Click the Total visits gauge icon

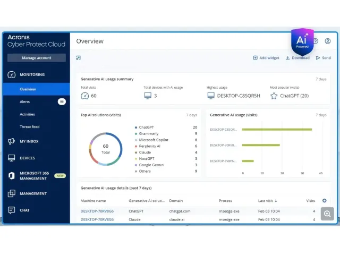85,96
